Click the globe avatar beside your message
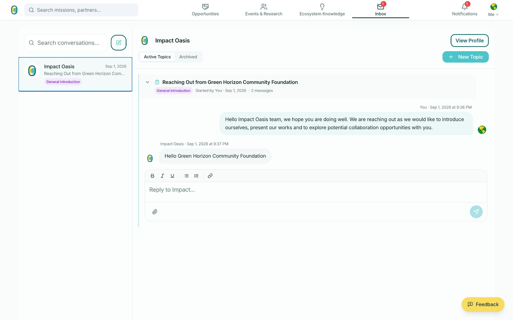This screenshot has width=513, height=320. coord(482,130)
